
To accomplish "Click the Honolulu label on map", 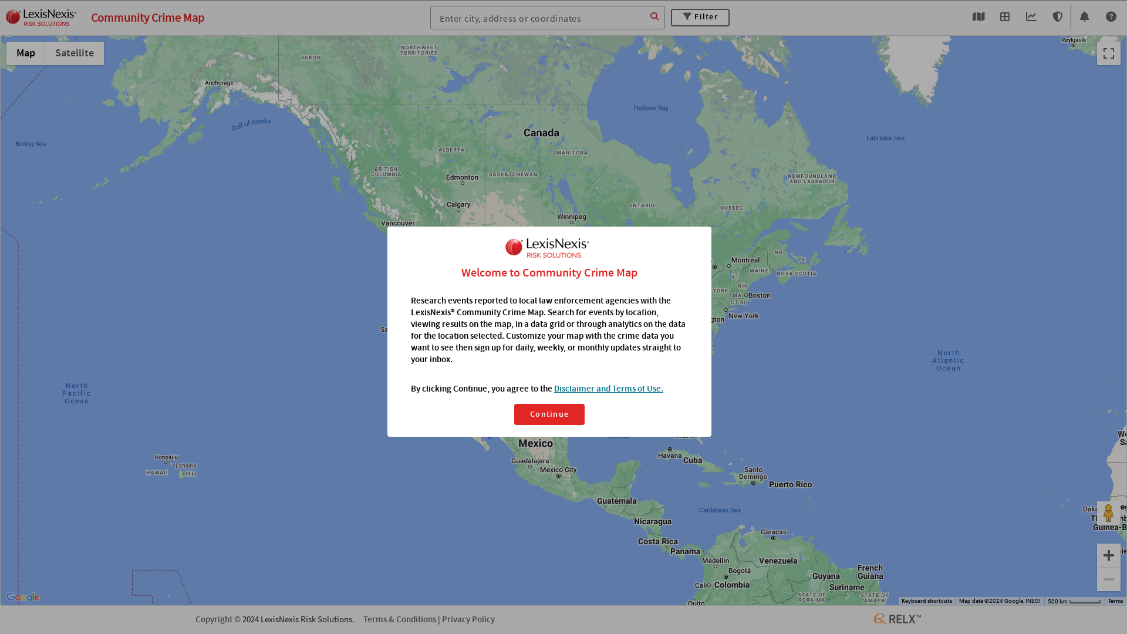I will pyautogui.click(x=166, y=457).
